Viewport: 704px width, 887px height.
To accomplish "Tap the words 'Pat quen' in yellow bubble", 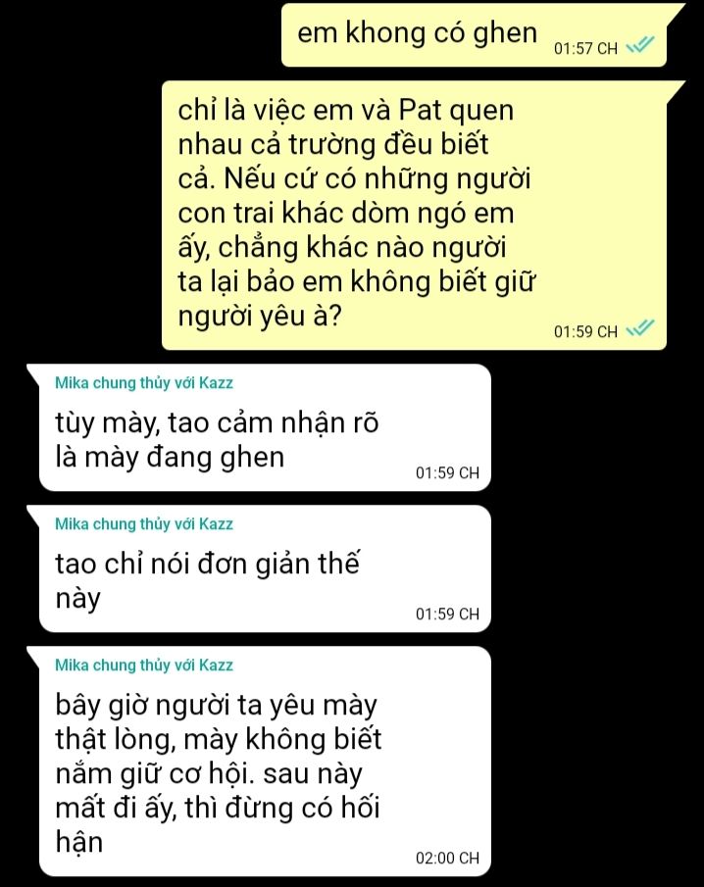I will pos(456,111).
